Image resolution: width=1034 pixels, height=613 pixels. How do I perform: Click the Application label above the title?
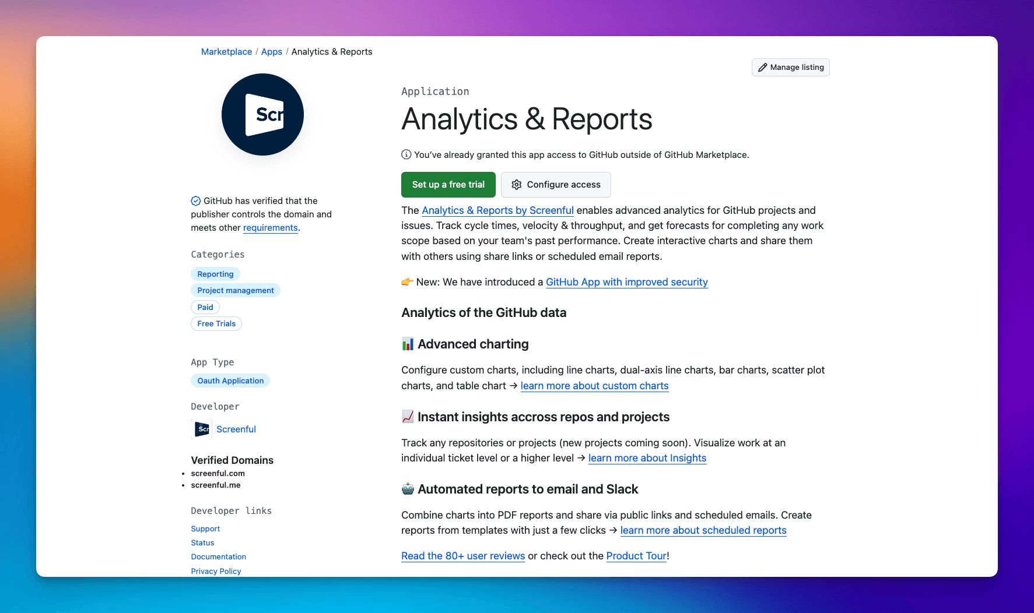[435, 91]
